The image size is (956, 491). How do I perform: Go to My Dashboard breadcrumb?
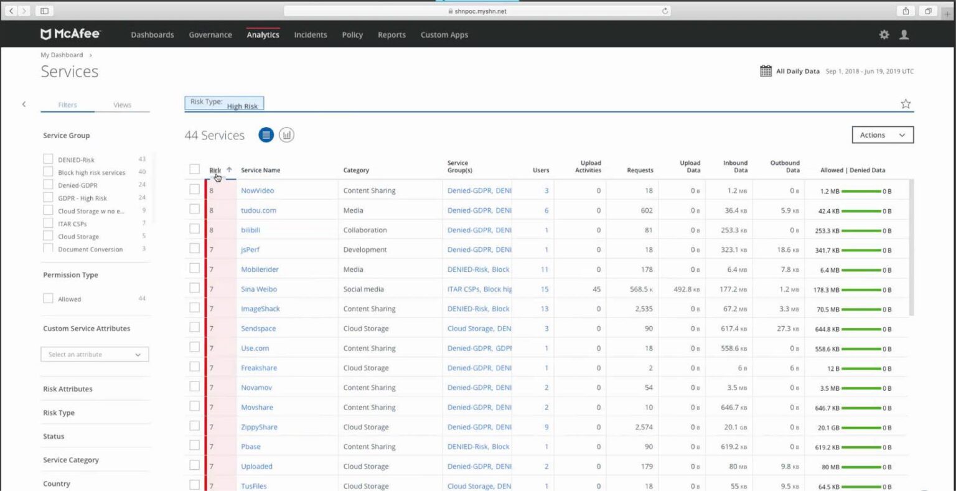(62, 55)
